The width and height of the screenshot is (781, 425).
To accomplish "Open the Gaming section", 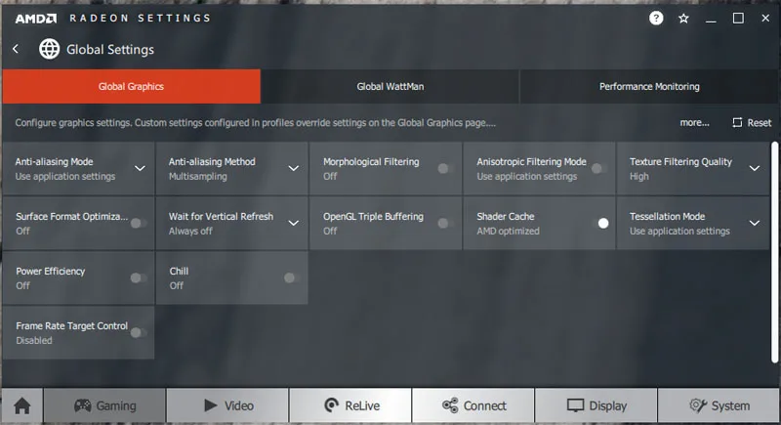I will pyautogui.click(x=104, y=405).
